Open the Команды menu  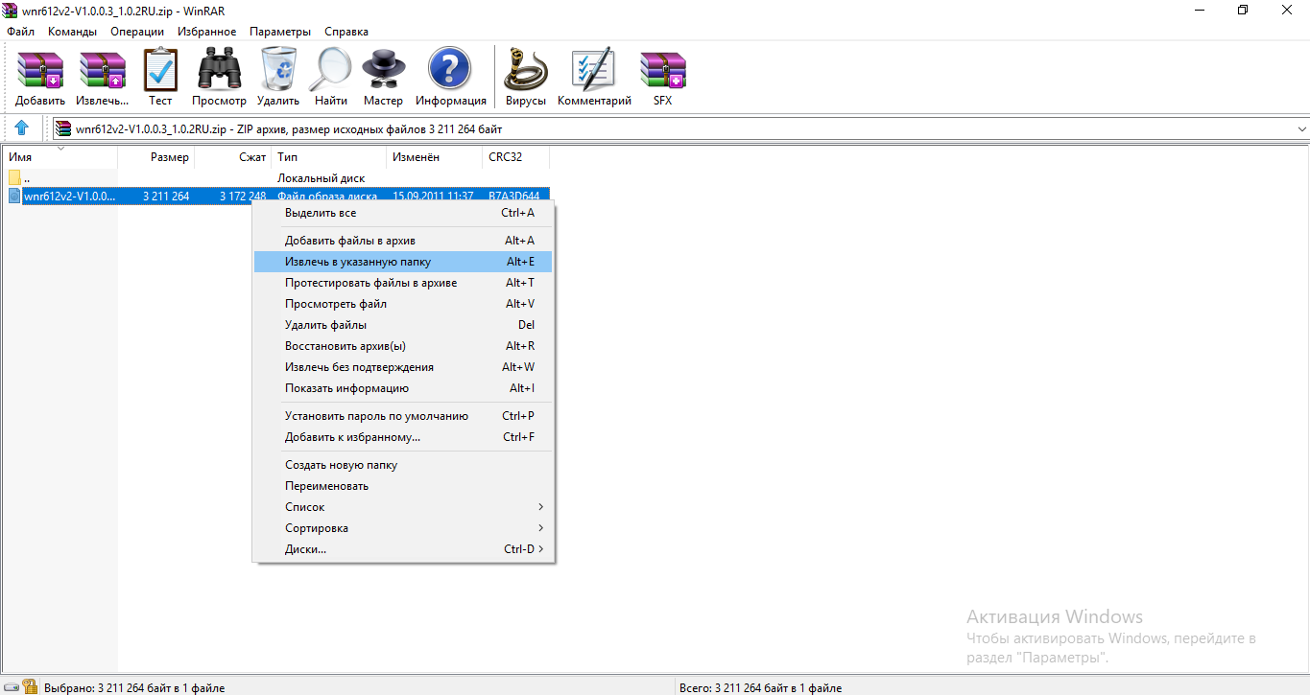[x=72, y=32]
